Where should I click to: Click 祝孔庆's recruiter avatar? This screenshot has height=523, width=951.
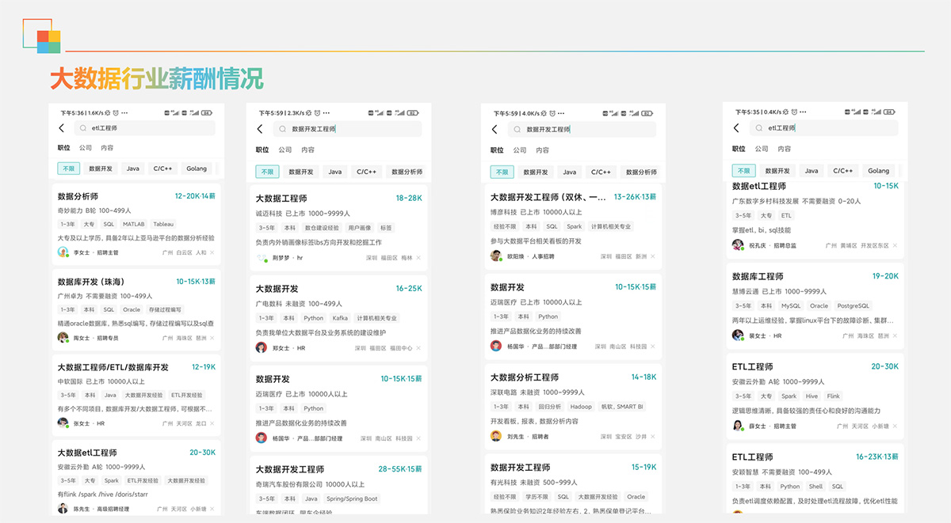[x=738, y=245]
